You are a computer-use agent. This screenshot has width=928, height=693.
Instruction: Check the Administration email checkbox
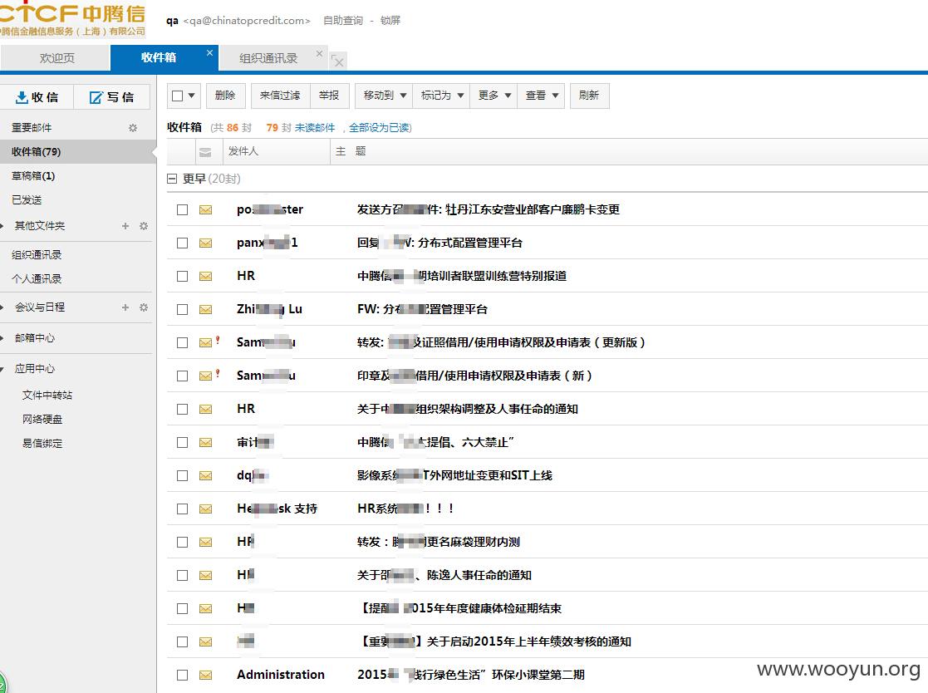tap(182, 675)
